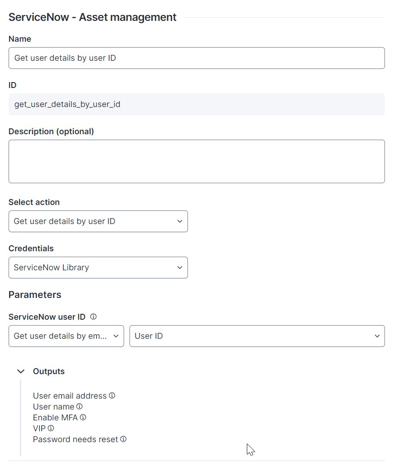The width and height of the screenshot is (394, 473).
Task: Click the Outputs section label
Action: click(49, 371)
